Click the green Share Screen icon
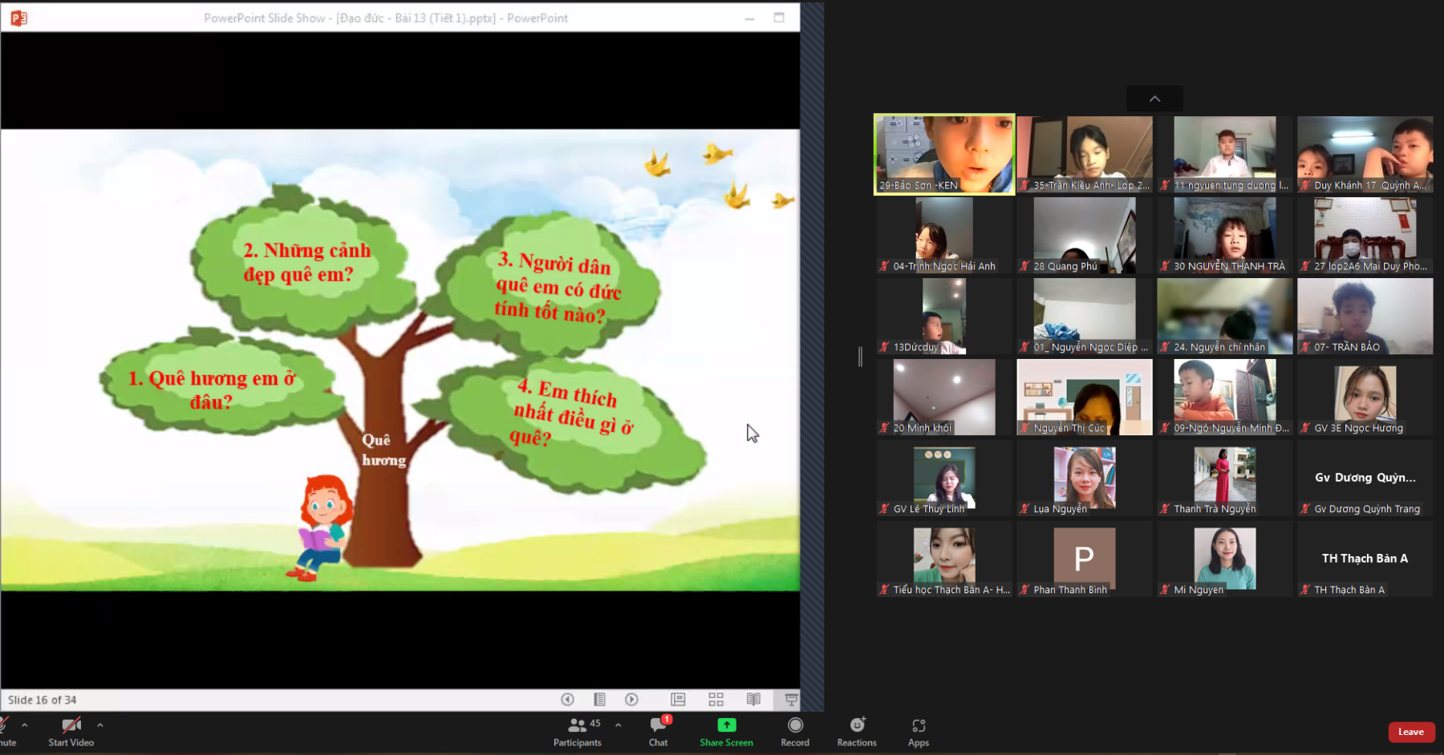 [x=726, y=725]
